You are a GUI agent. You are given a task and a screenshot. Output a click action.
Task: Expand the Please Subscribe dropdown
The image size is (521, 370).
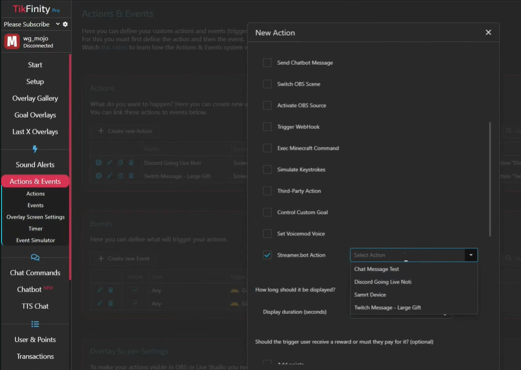coord(58,24)
